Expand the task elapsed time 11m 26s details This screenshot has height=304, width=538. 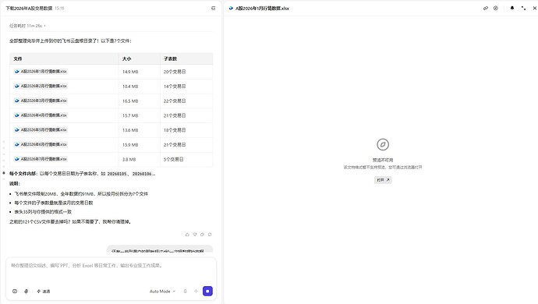[x=27, y=26]
